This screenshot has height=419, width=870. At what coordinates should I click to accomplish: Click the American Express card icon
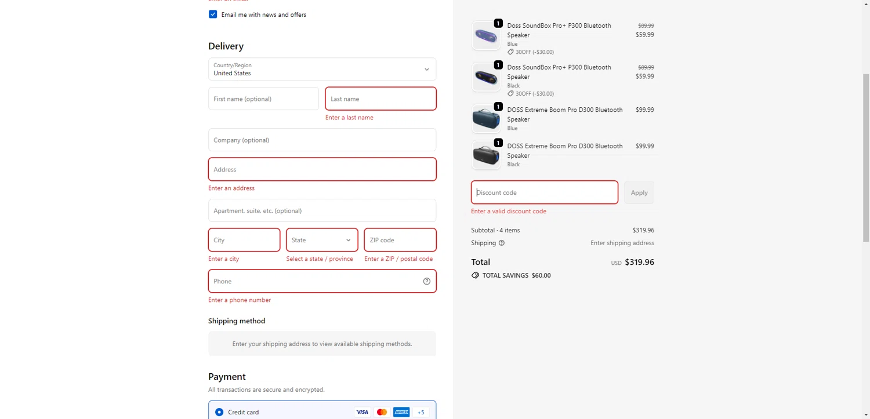[x=401, y=412]
